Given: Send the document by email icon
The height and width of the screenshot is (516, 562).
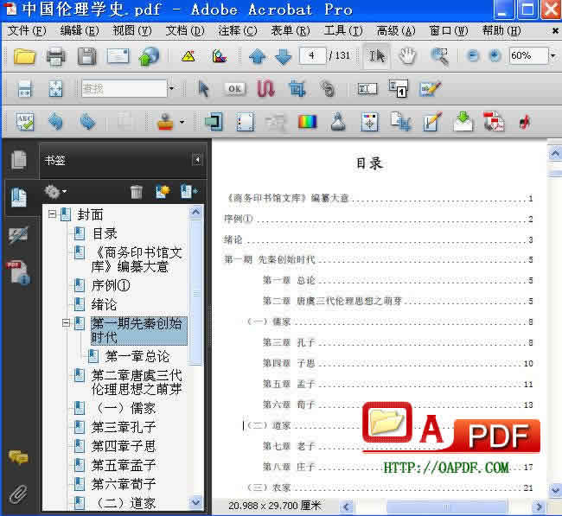Looking at the screenshot, I should click(x=118, y=57).
